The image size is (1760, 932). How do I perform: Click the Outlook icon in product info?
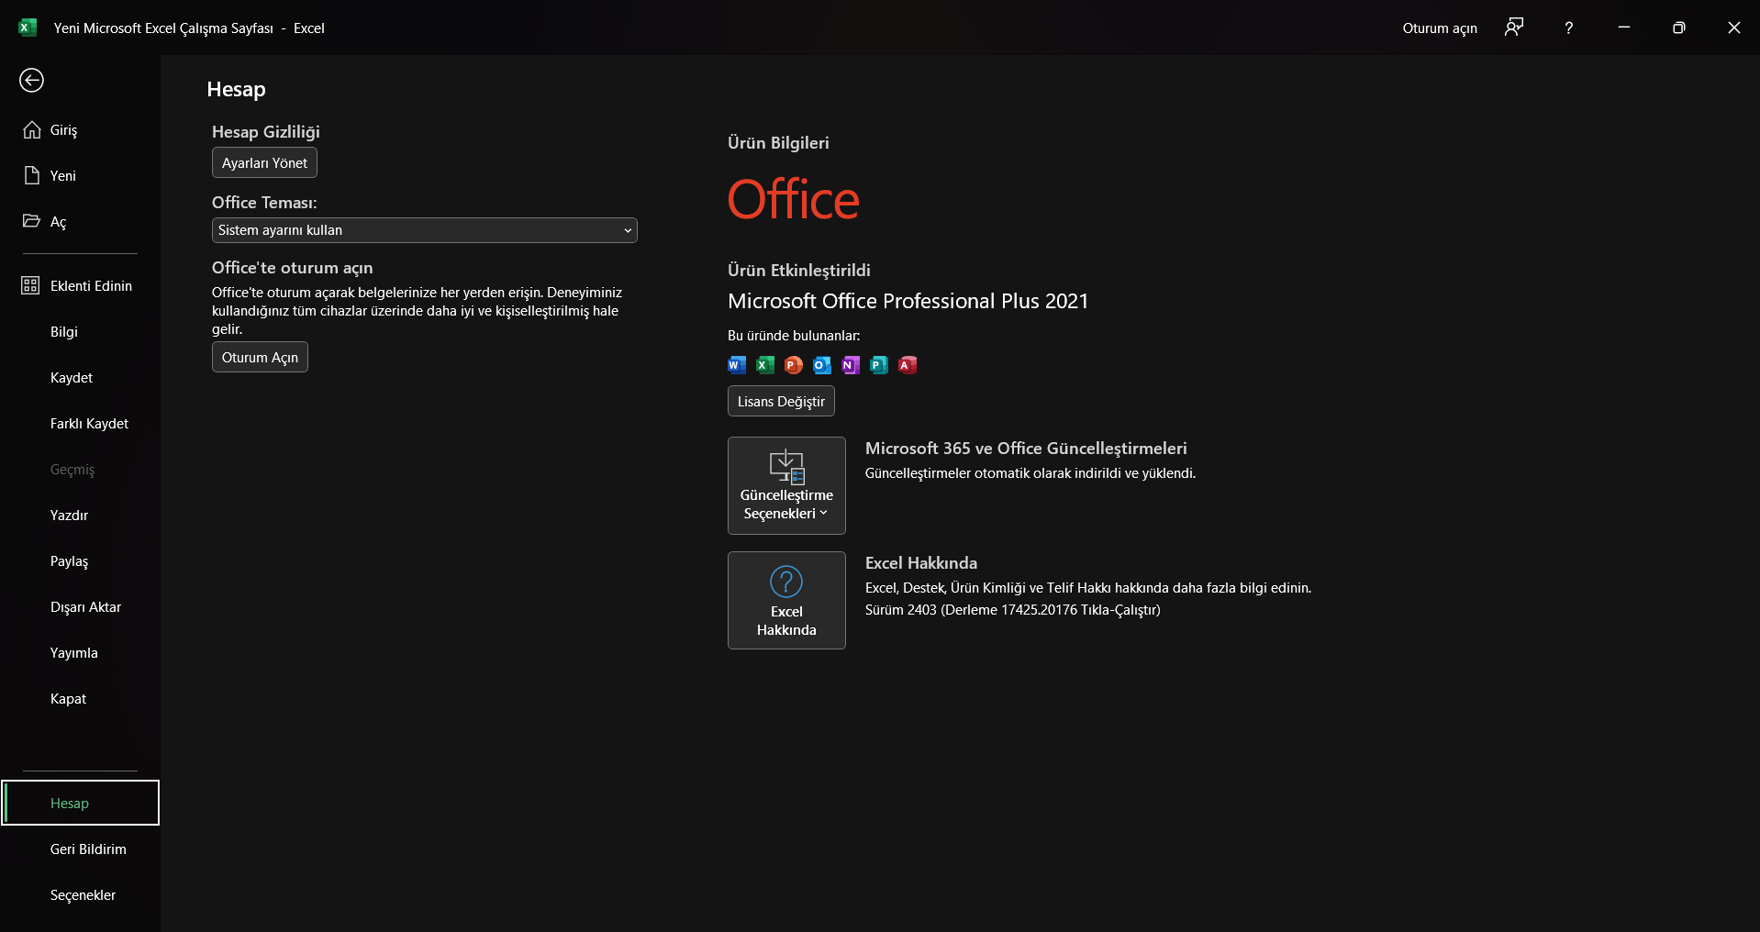(822, 365)
